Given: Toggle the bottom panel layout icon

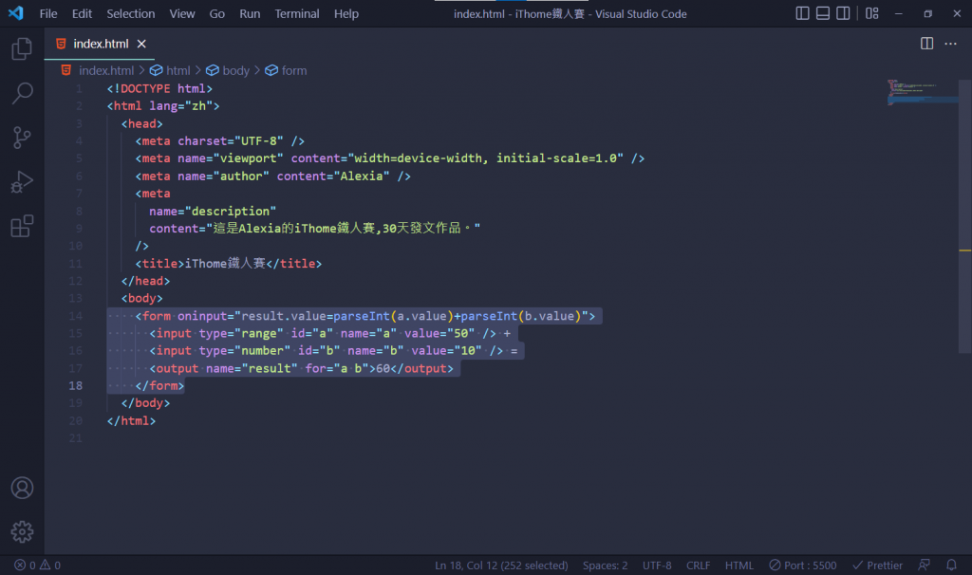Looking at the screenshot, I should 823,13.
